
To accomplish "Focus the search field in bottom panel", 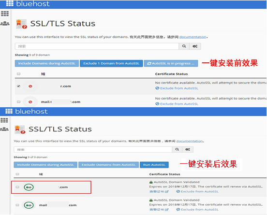I will (x=93, y=149).
